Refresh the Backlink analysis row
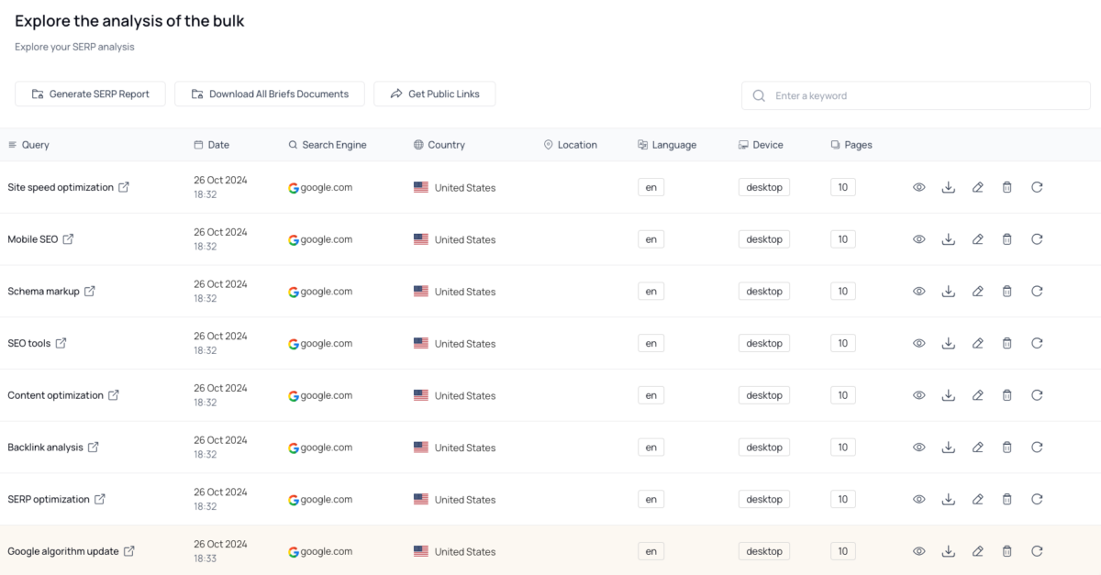Image resolution: width=1101 pixels, height=575 pixels. point(1037,448)
